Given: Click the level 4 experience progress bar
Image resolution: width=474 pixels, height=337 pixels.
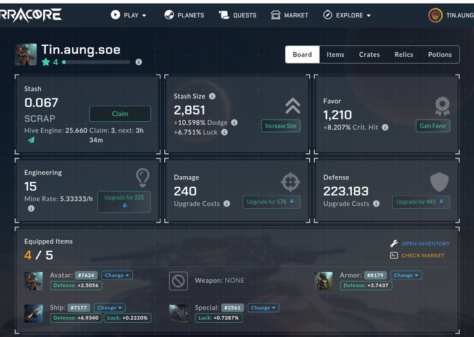Looking at the screenshot, I should (x=96, y=62).
